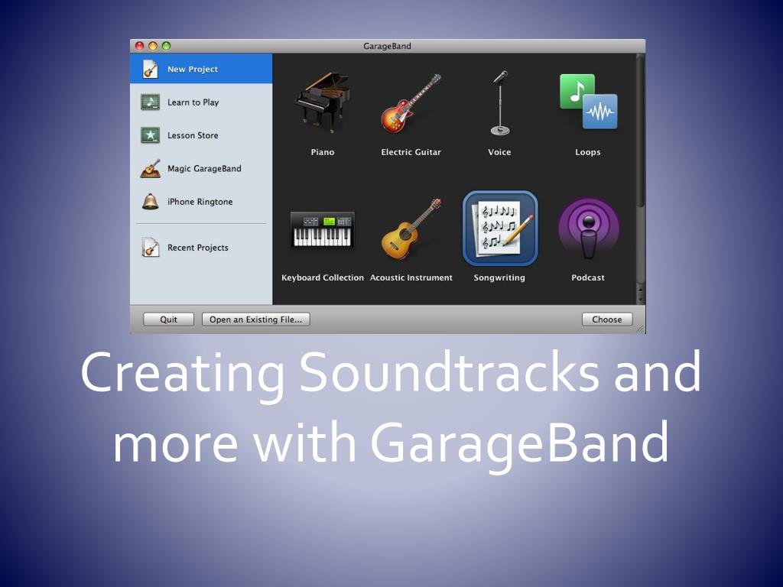Switch to Learn to Play section
The height and width of the screenshot is (587, 783).
tap(201, 102)
